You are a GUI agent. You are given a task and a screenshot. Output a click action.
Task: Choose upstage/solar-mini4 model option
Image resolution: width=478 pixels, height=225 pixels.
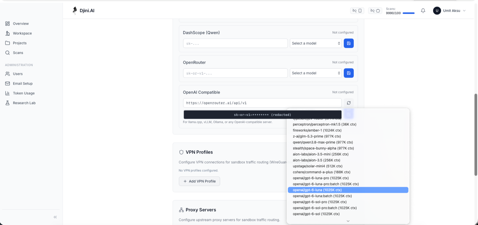(x=348, y=166)
